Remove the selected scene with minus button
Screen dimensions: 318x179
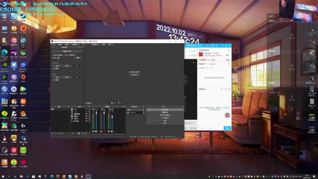(x=55, y=134)
